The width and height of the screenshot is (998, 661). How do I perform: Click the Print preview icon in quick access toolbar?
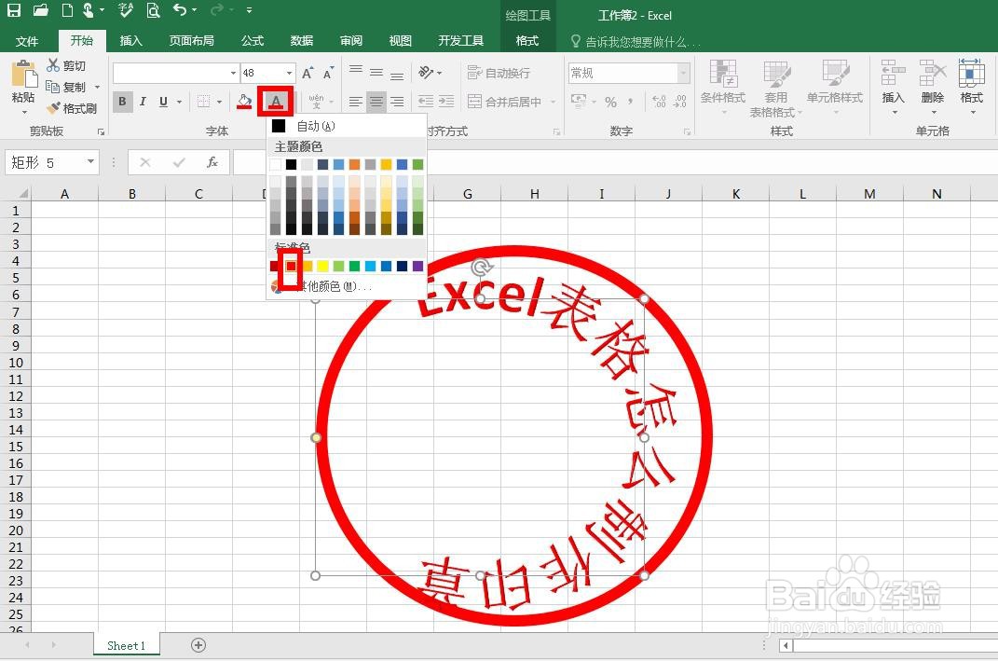tap(153, 10)
